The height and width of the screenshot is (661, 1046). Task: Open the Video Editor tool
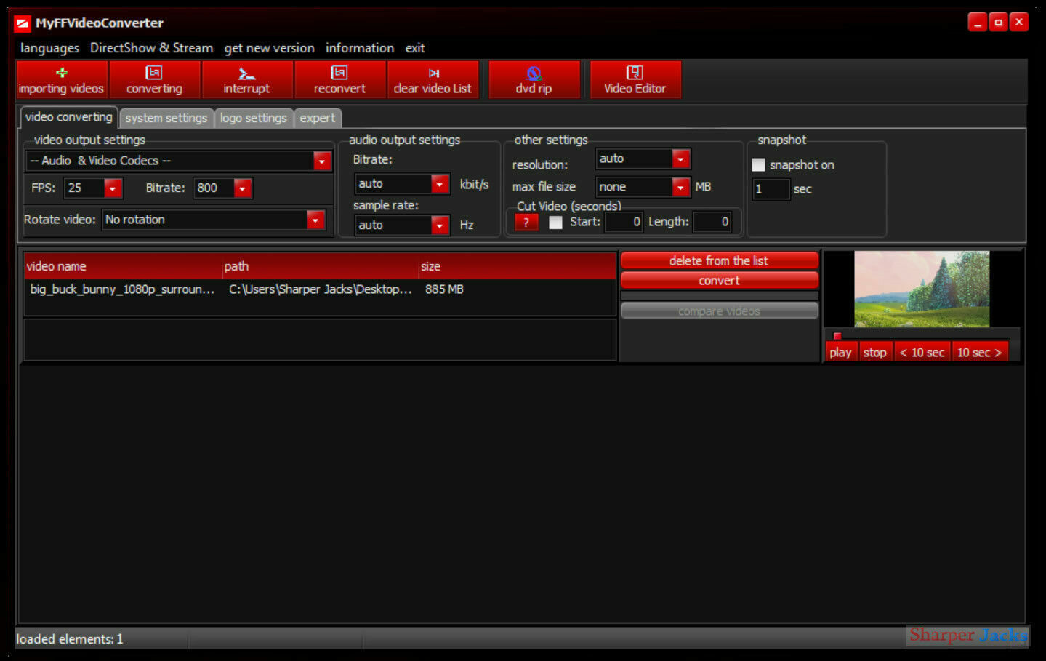pos(635,79)
